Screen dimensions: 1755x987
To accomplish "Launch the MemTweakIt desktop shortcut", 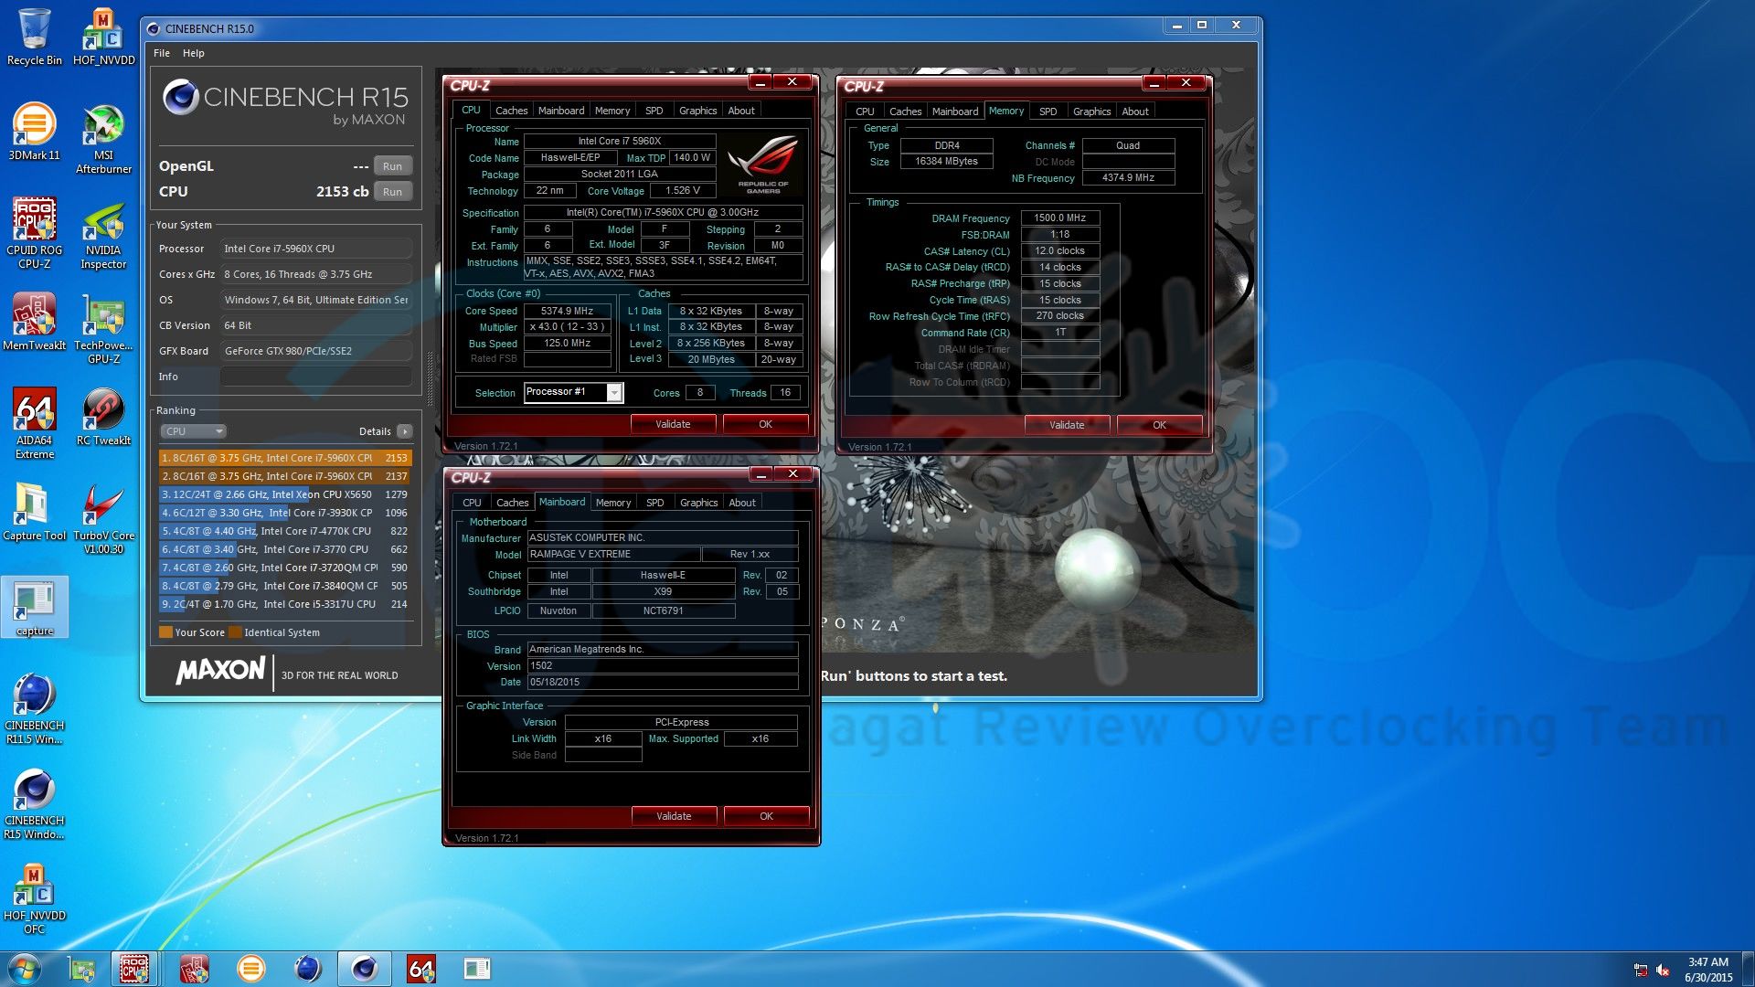I will pos(34,322).
